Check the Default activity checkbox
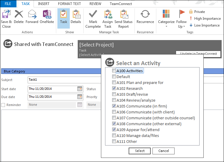The image size is (224, 162). tap(114, 77)
